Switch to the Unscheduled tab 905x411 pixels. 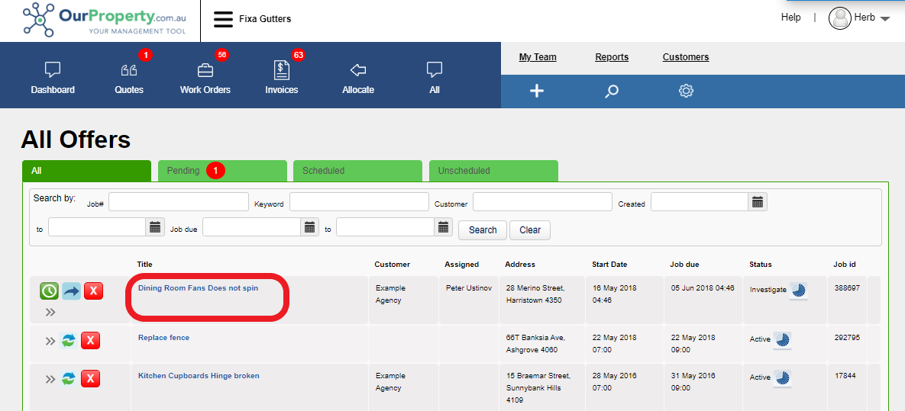click(x=493, y=171)
